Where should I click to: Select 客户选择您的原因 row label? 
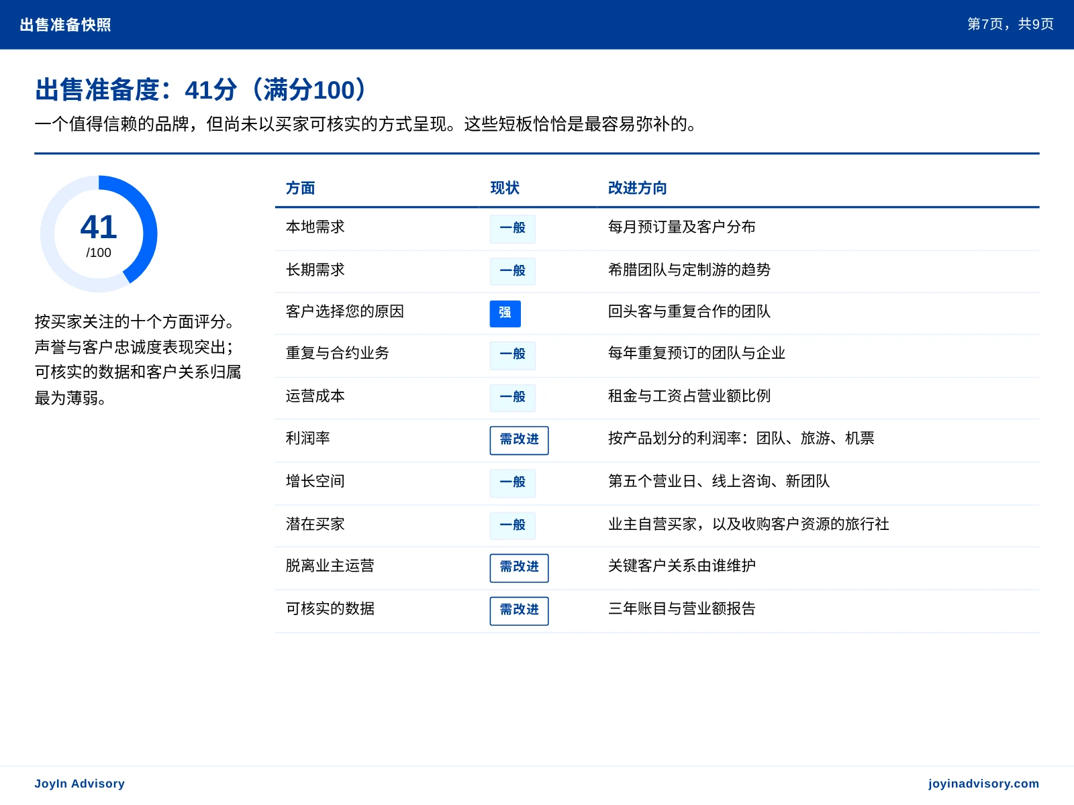click(x=344, y=312)
